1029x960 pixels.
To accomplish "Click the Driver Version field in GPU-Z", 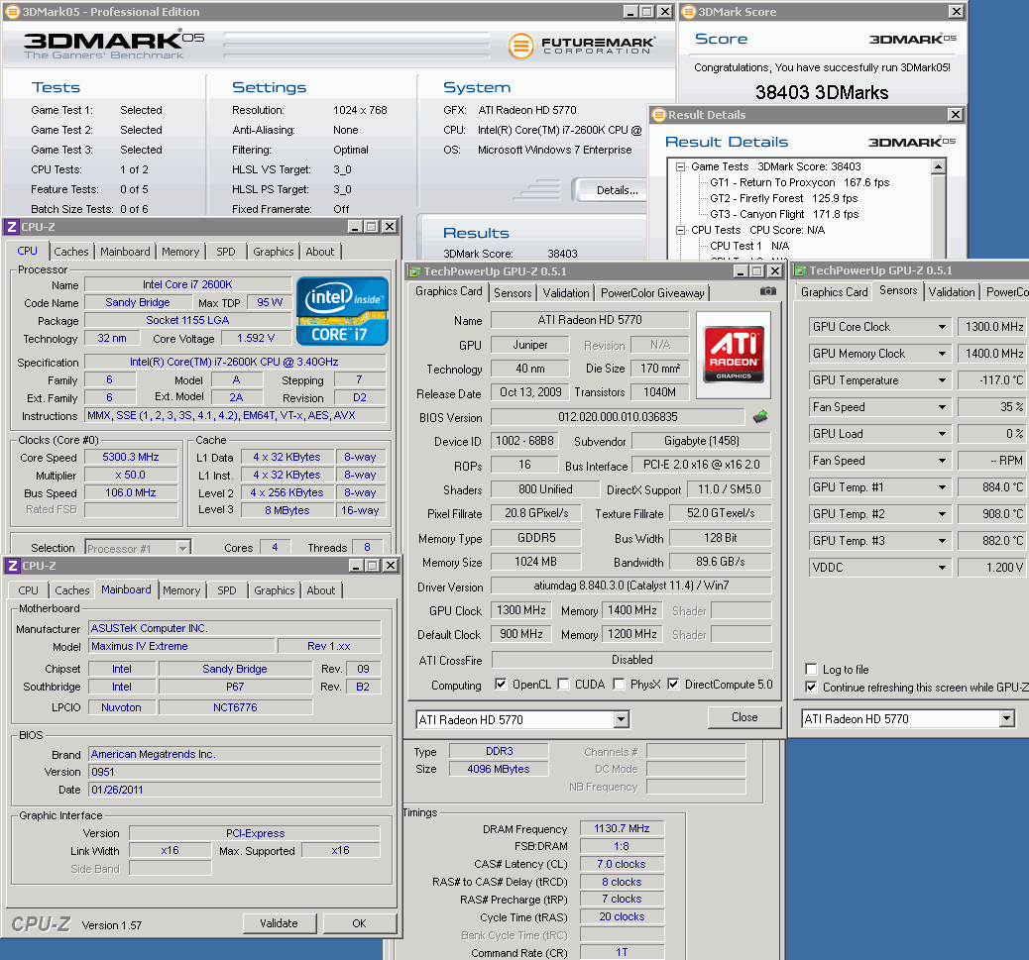I will pos(630,586).
